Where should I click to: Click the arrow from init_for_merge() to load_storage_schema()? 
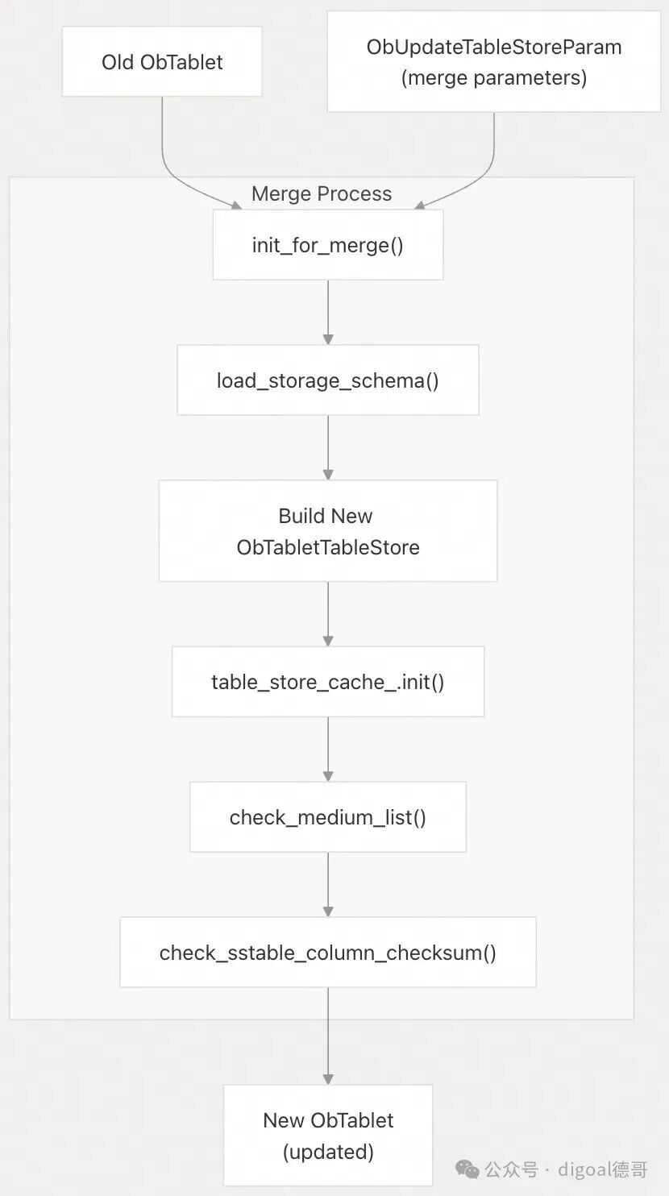(x=328, y=313)
